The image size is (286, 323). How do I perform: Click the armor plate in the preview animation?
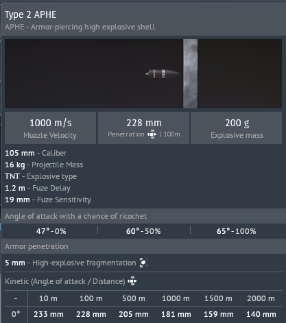[190, 73]
